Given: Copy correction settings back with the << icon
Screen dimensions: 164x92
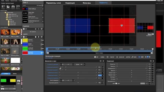Looking at the screenshot, I should tap(153, 61).
